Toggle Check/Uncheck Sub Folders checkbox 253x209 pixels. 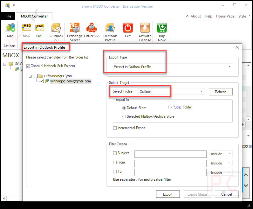[x=28, y=66]
